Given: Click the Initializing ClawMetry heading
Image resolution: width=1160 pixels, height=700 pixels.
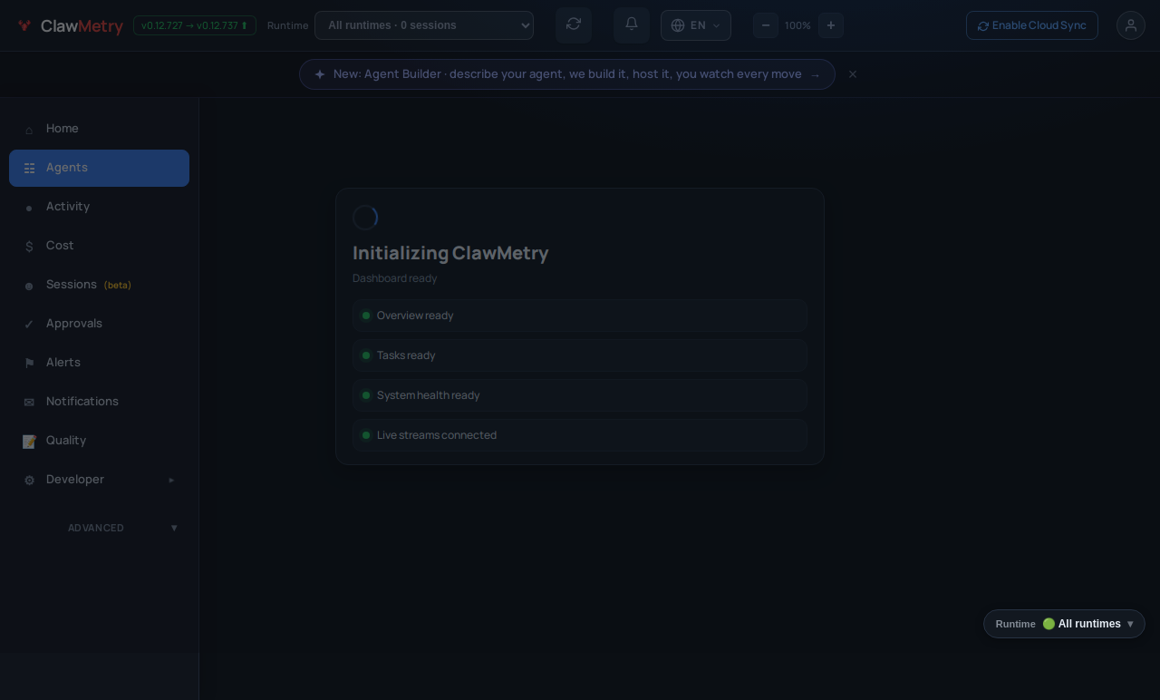Looking at the screenshot, I should pyautogui.click(x=450, y=253).
